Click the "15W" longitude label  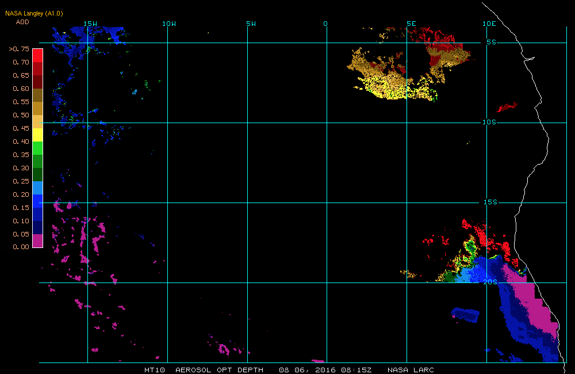90,24
